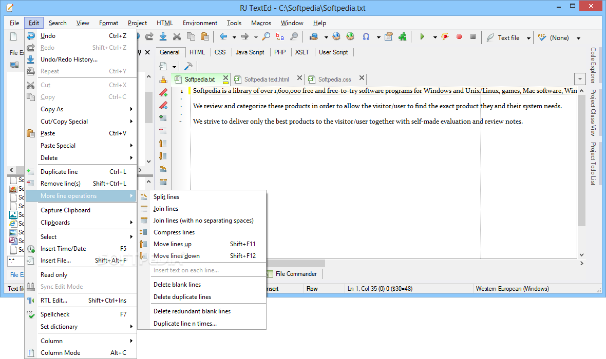Click the replace b-a toolbar icon

(x=280, y=37)
